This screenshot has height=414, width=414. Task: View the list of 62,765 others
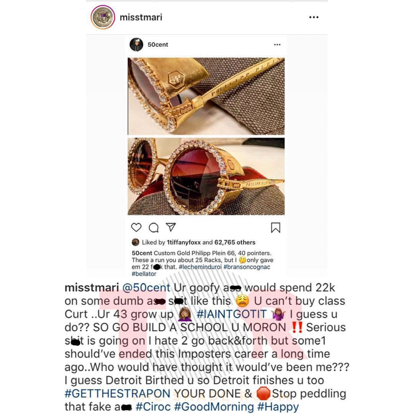point(235,242)
